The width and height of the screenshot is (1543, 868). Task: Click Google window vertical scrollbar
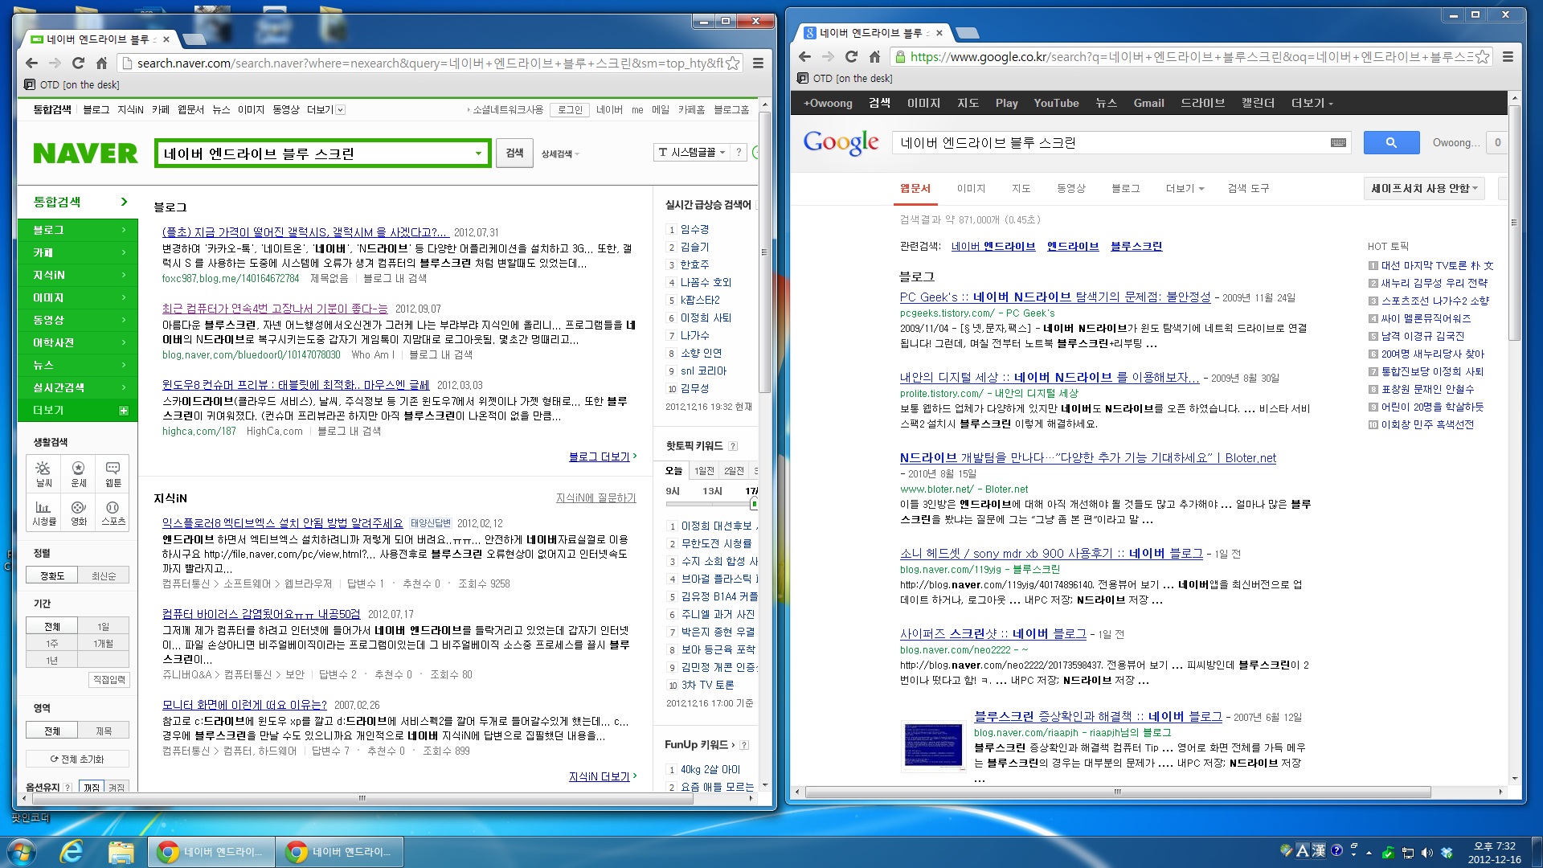[x=1514, y=223]
